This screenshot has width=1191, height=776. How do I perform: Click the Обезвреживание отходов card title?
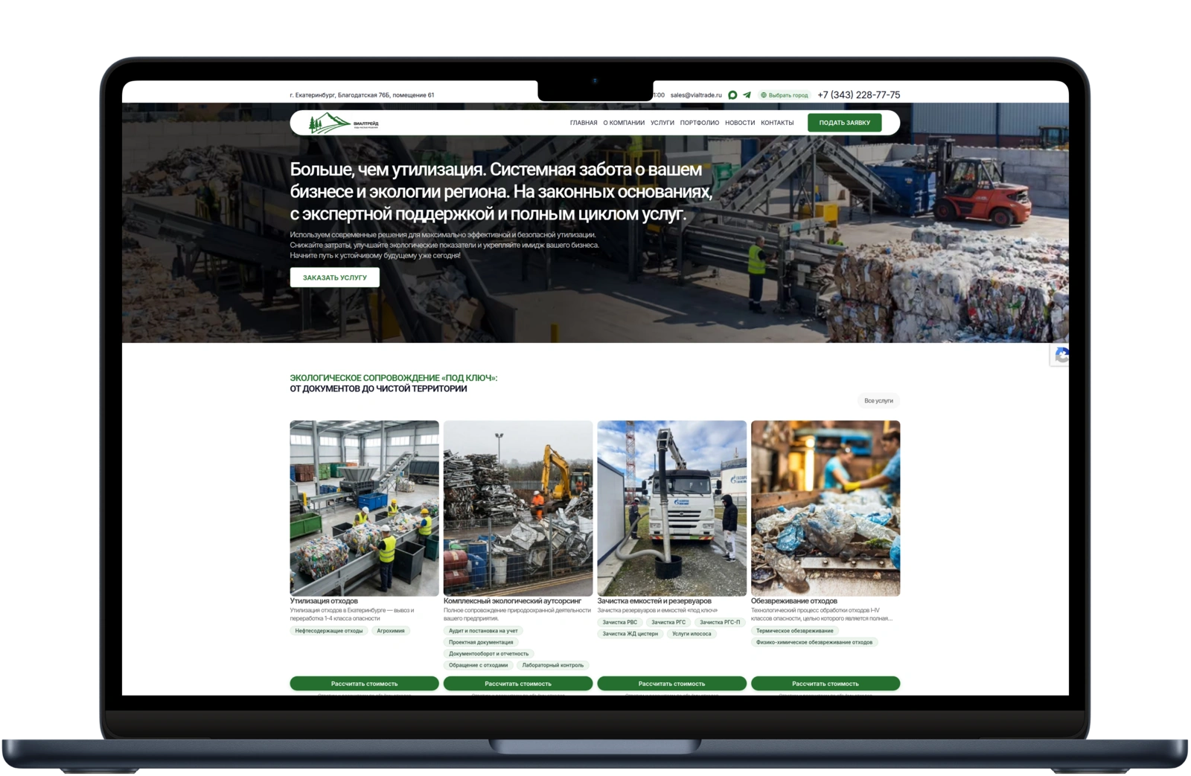pyautogui.click(x=794, y=601)
